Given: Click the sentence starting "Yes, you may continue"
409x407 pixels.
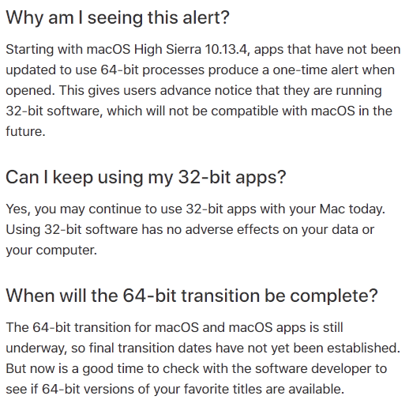Looking at the screenshot, I should (x=195, y=209).
